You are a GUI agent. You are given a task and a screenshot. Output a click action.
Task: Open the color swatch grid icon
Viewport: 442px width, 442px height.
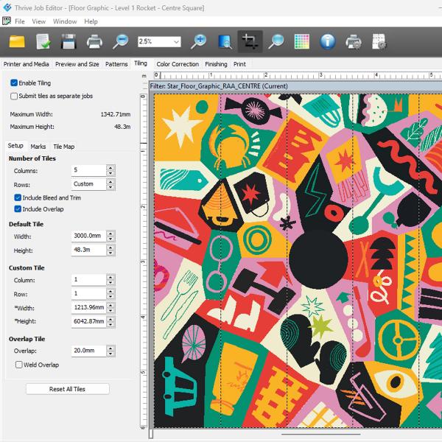point(301,41)
